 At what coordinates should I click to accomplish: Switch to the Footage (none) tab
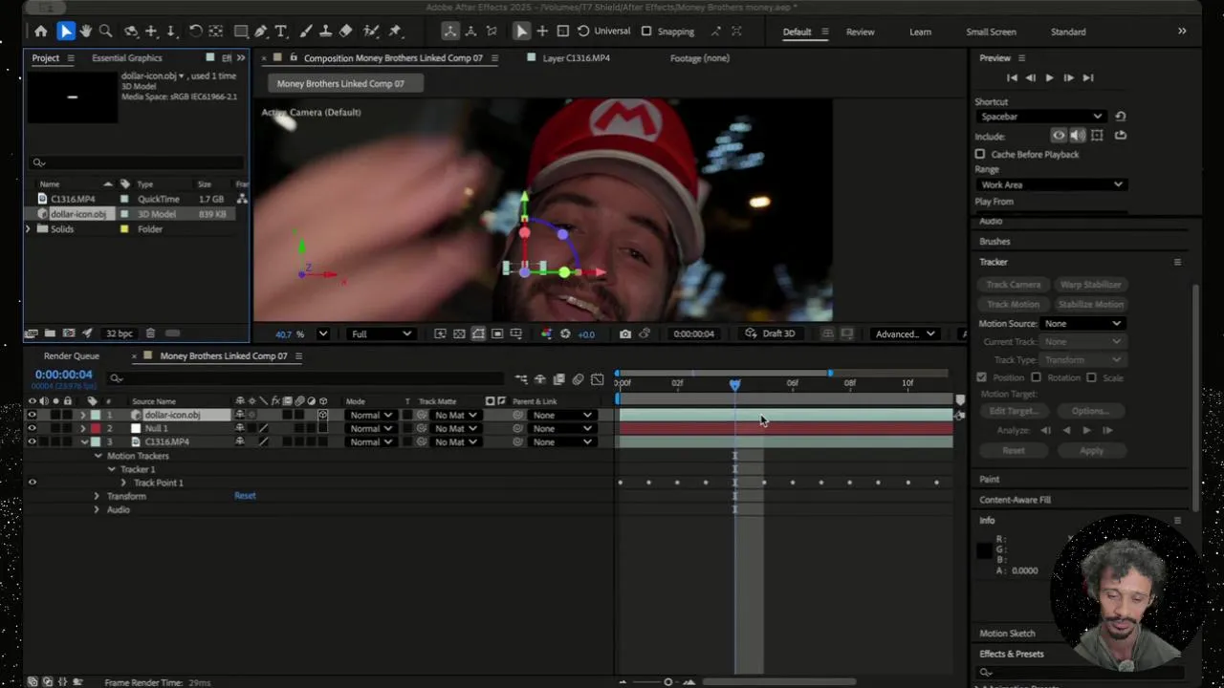pyautogui.click(x=699, y=58)
